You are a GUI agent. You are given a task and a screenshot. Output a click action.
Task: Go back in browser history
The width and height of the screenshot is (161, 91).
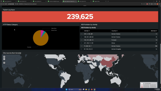[x=1, y=4]
